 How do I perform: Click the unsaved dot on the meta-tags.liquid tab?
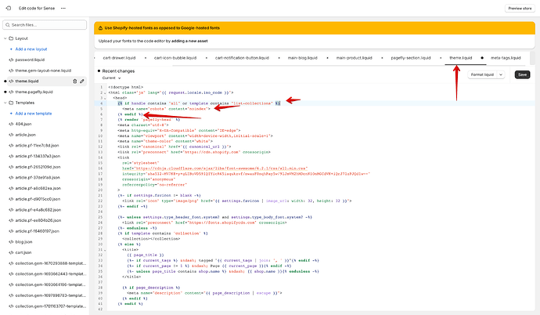(482, 58)
